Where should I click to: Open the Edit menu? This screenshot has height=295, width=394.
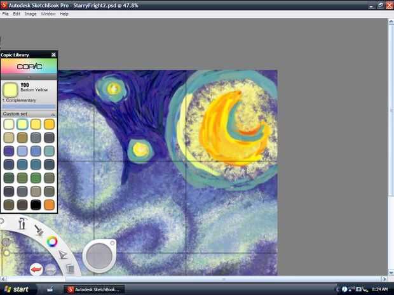click(17, 14)
